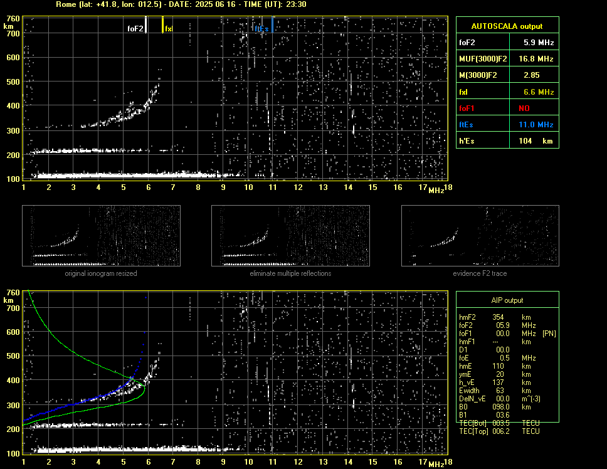This screenshot has height=469, width=607.
Task: Click the hmE value '110'
Action: (498, 366)
